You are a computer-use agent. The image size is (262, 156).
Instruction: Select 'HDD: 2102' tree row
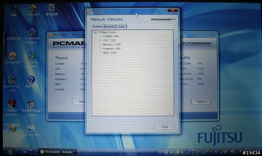coord(110,53)
